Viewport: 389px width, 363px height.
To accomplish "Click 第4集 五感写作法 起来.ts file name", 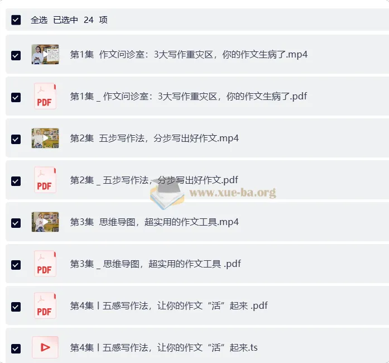I will pyautogui.click(x=164, y=347).
